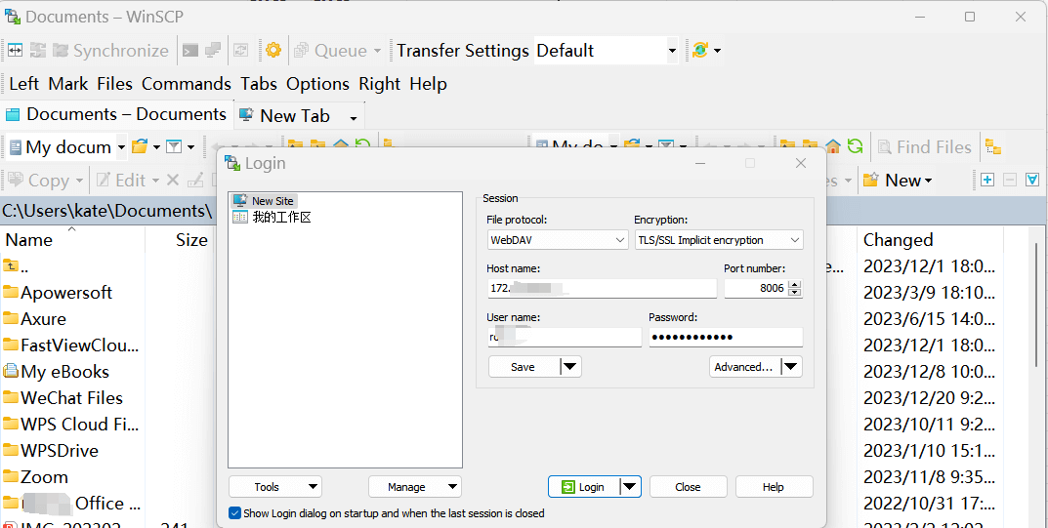Open the Help menu
Screen dimensions: 1048x528
(x=429, y=84)
